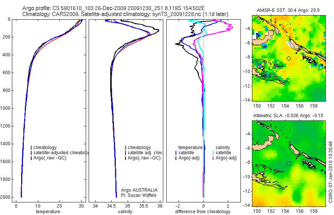The image size is (334, 215).
Task: Click the 200 depth tick label
Action: (x=7, y=37)
